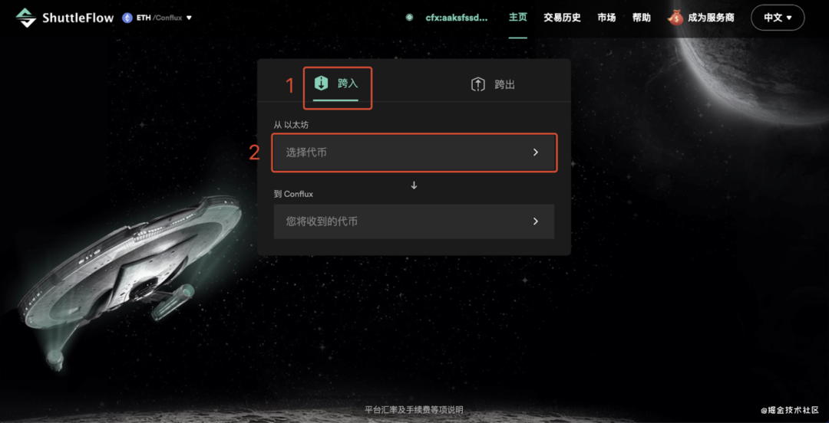Image resolution: width=829 pixels, height=423 pixels.
Task: Expand the 选择代币 token selector
Action: pos(414,152)
